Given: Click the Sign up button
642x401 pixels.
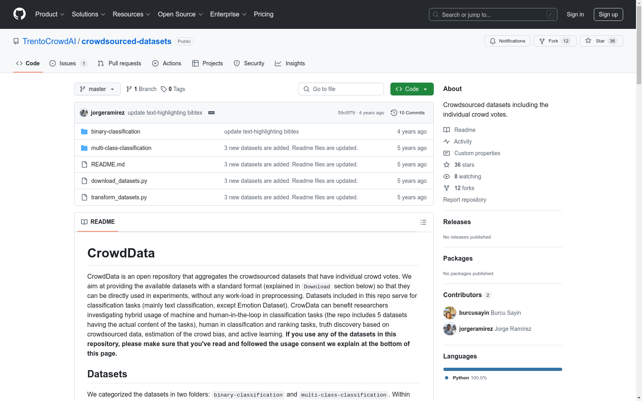Looking at the screenshot, I should 608,14.
